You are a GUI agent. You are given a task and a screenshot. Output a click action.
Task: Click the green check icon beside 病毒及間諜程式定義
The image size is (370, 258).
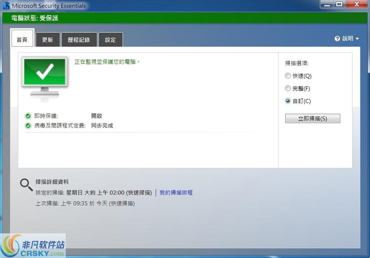pos(28,126)
